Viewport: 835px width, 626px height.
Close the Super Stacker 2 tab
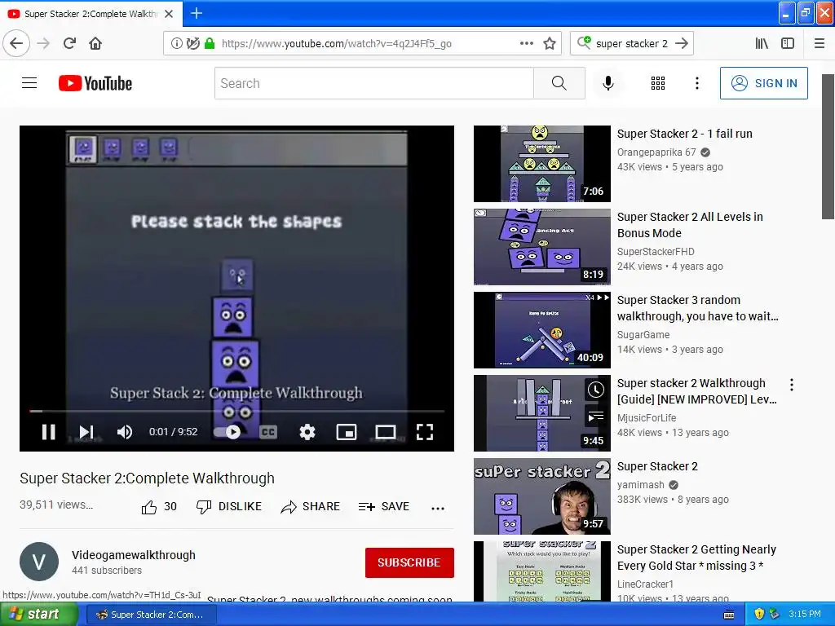pyautogui.click(x=169, y=14)
